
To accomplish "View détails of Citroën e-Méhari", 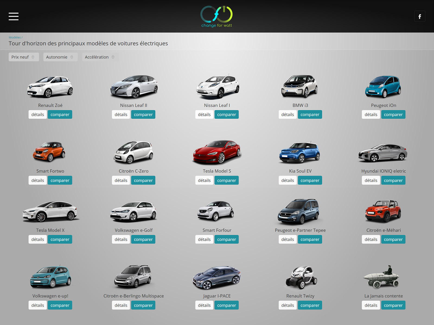I will coord(371,239).
